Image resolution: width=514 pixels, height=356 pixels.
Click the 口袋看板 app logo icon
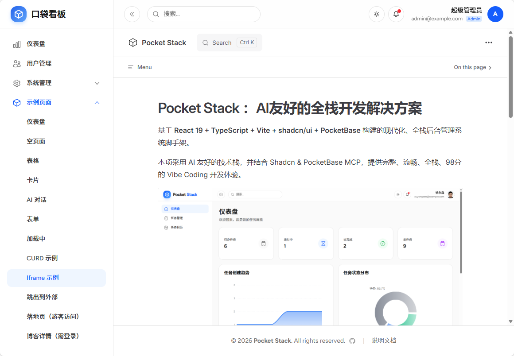[x=18, y=14]
